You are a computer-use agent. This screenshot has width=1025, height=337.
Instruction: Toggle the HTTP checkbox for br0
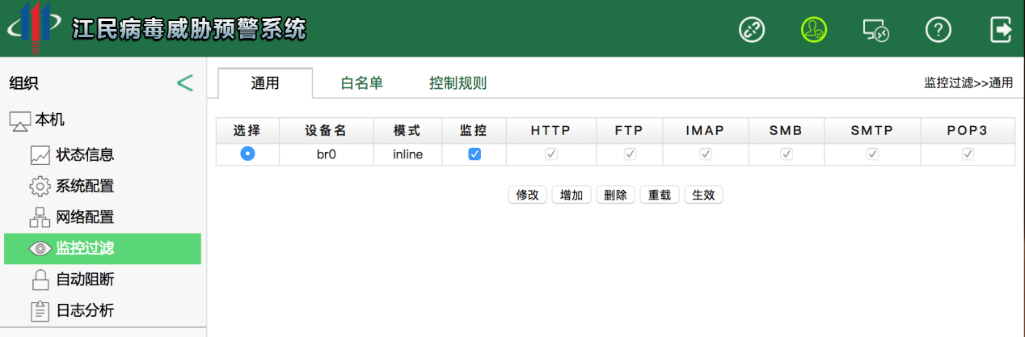[550, 154]
